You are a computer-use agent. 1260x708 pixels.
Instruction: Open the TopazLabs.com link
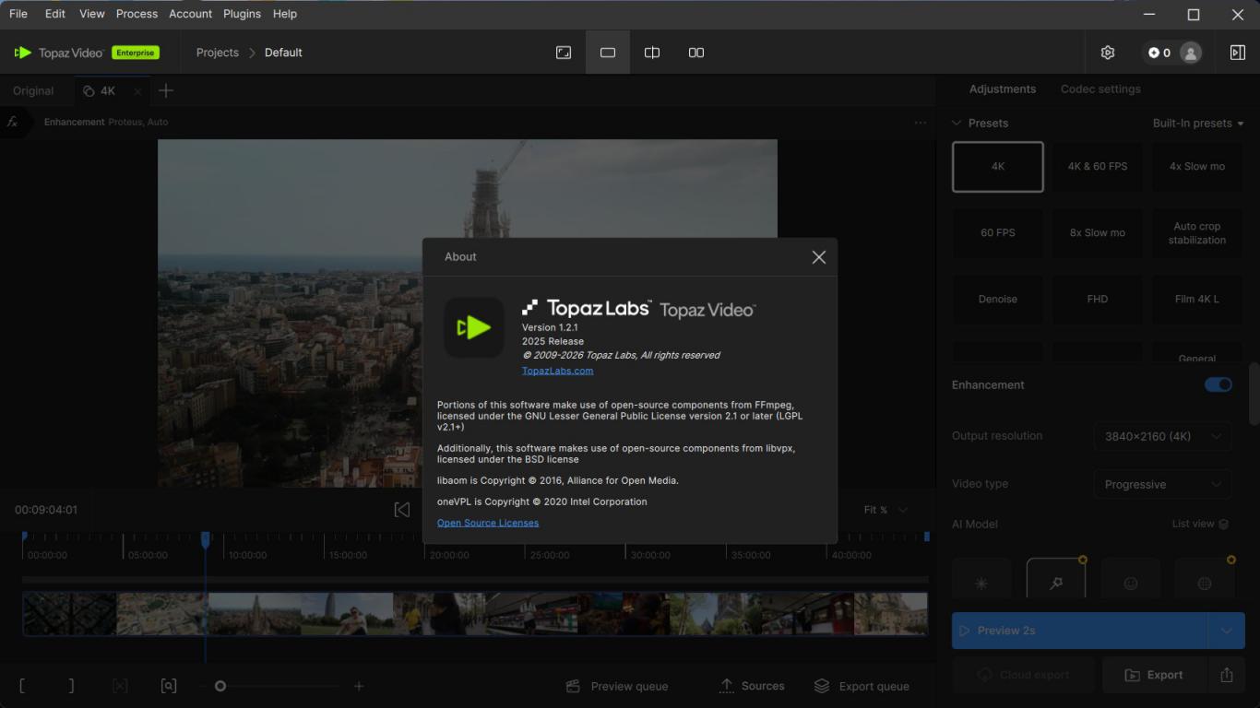click(x=557, y=371)
